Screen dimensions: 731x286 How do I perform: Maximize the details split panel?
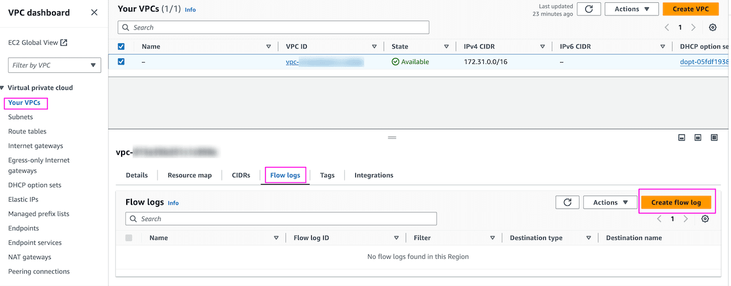pyautogui.click(x=714, y=138)
